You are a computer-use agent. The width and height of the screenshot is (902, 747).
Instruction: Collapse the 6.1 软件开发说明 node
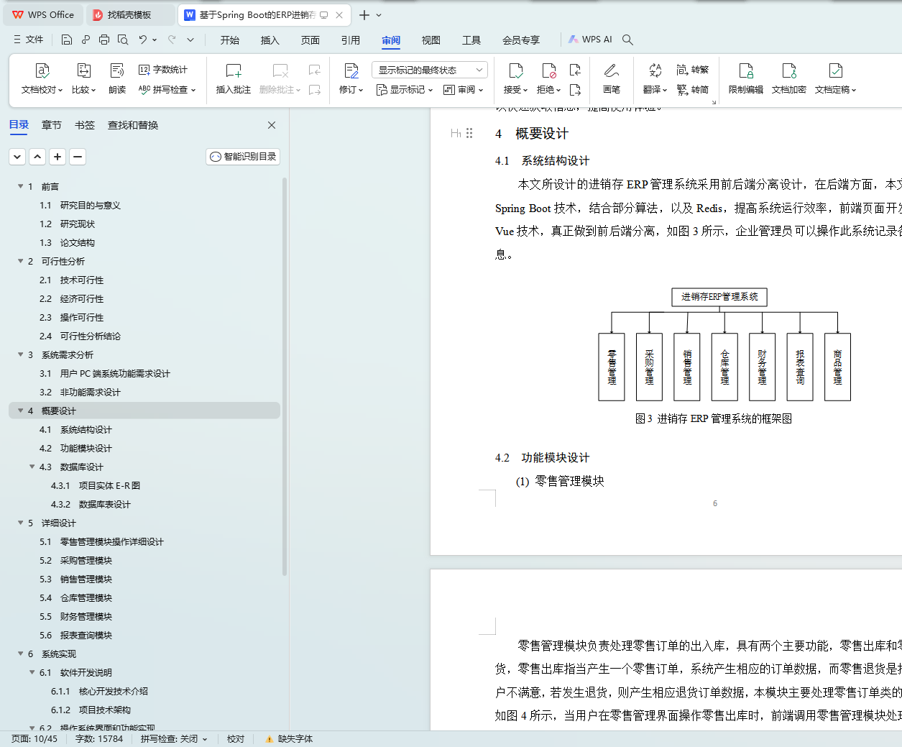click(x=32, y=672)
